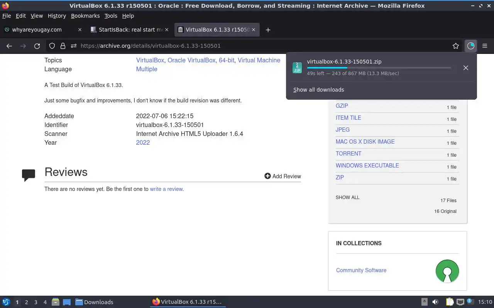Image resolution: width=494 pixels, height=308 pixels.
Task: Open the Community Software collection link
Action: pos(361,270)
